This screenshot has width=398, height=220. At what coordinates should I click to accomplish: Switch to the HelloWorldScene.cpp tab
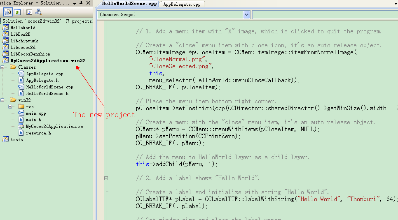[x=129, y=4]
